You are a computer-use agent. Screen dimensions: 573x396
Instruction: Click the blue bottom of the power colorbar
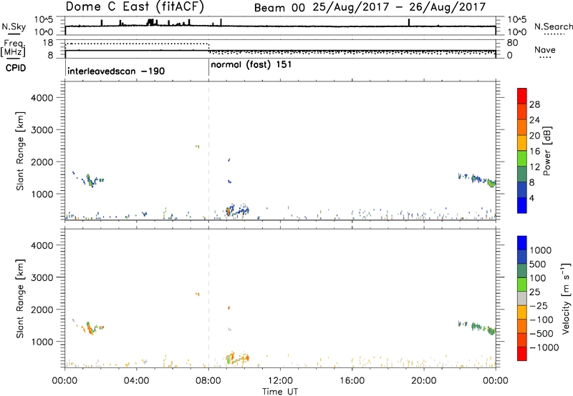coord(522,205)
